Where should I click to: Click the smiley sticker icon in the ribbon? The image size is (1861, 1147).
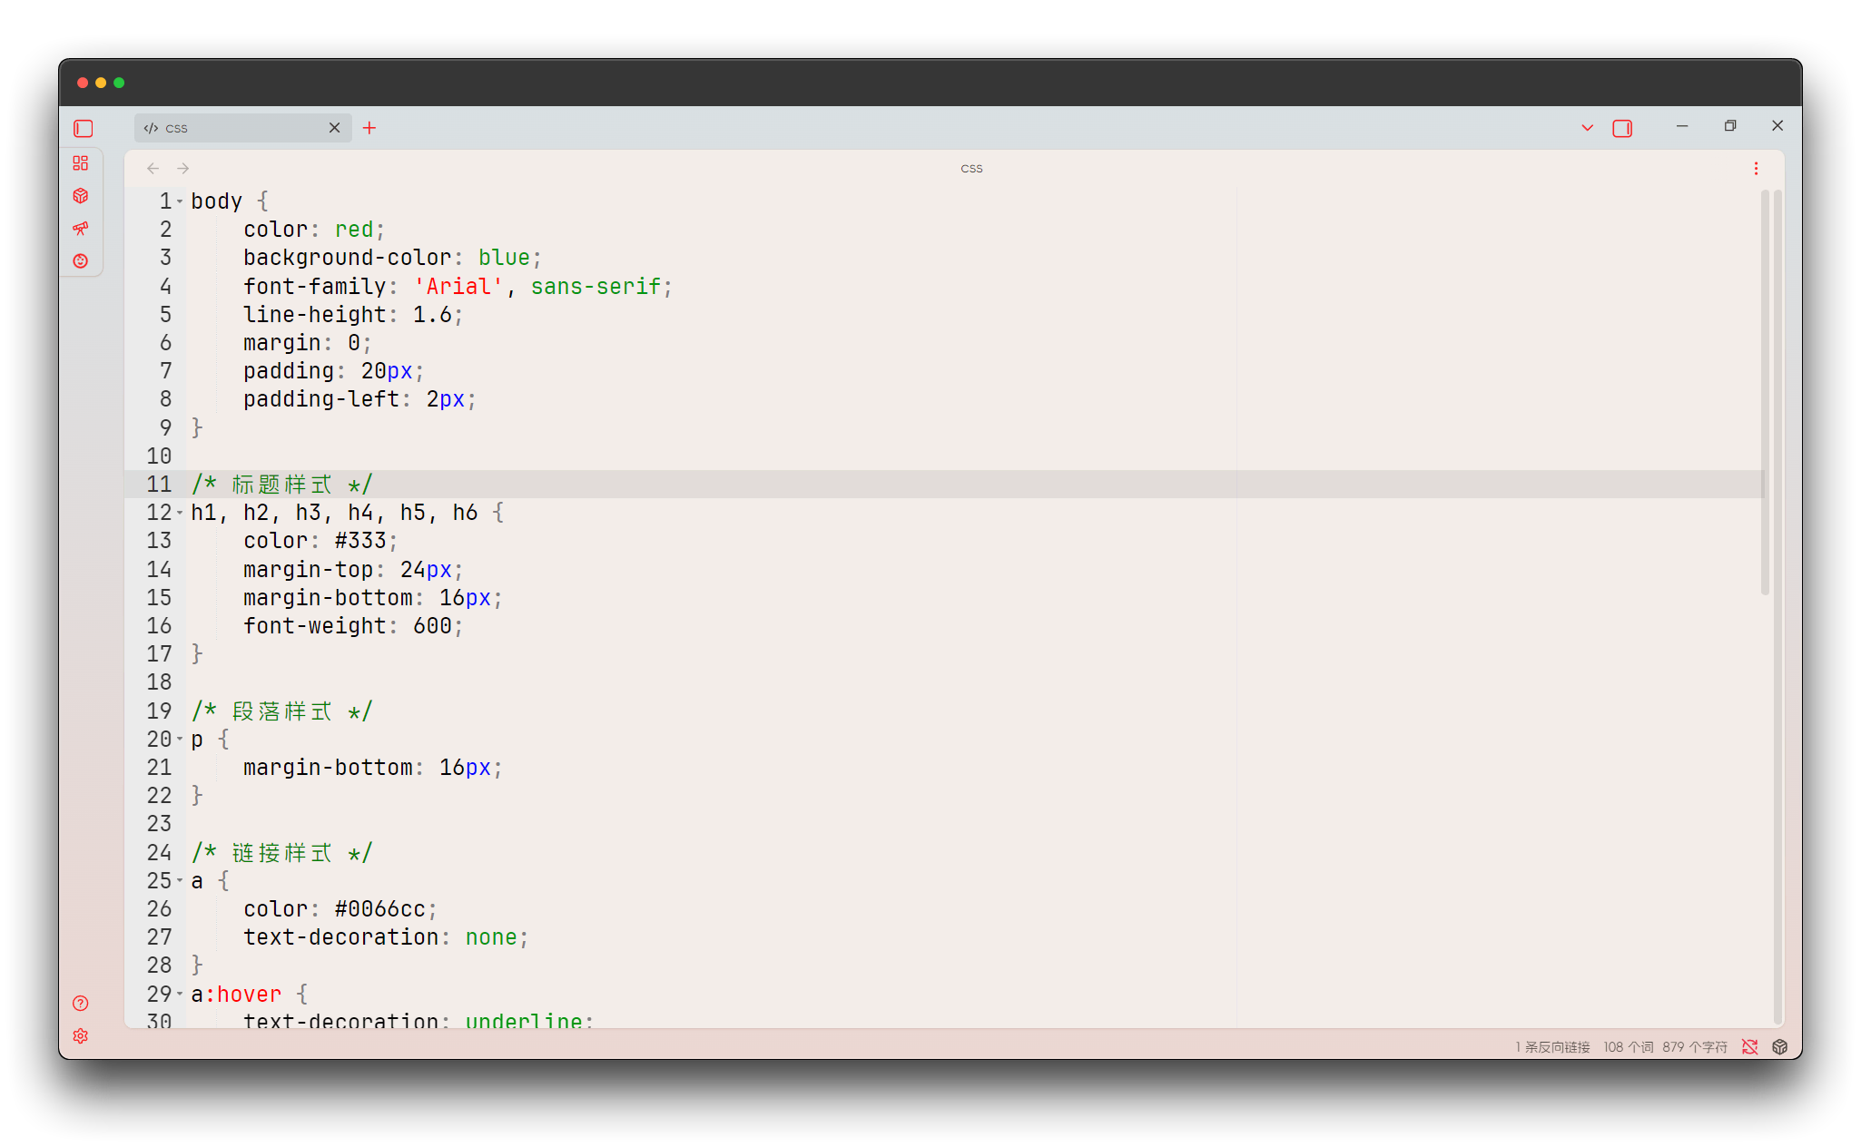coord(81,260)
